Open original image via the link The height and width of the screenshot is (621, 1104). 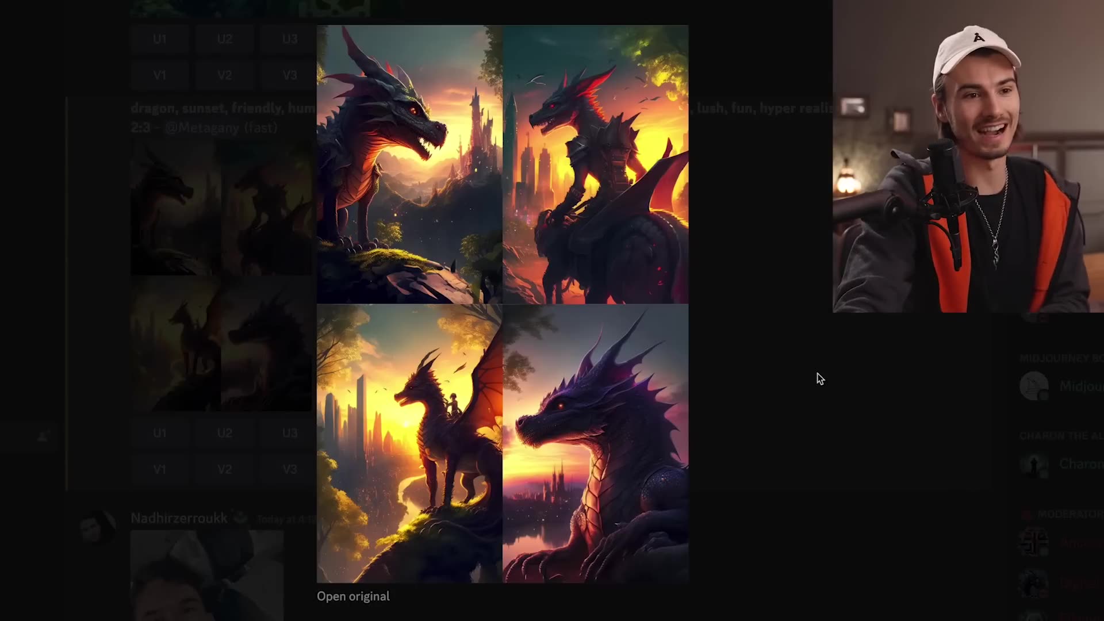coord(353,596)
